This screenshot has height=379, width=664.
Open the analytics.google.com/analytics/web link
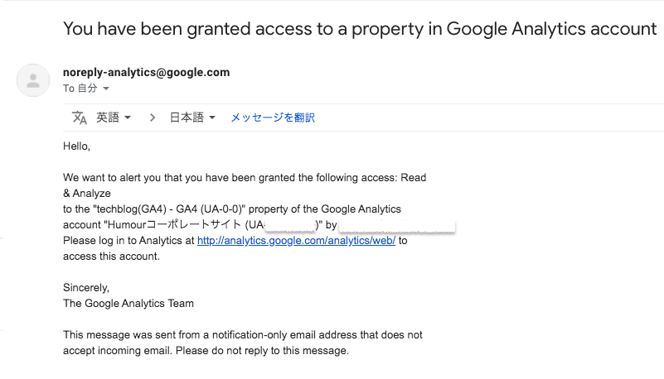[296, 241]
